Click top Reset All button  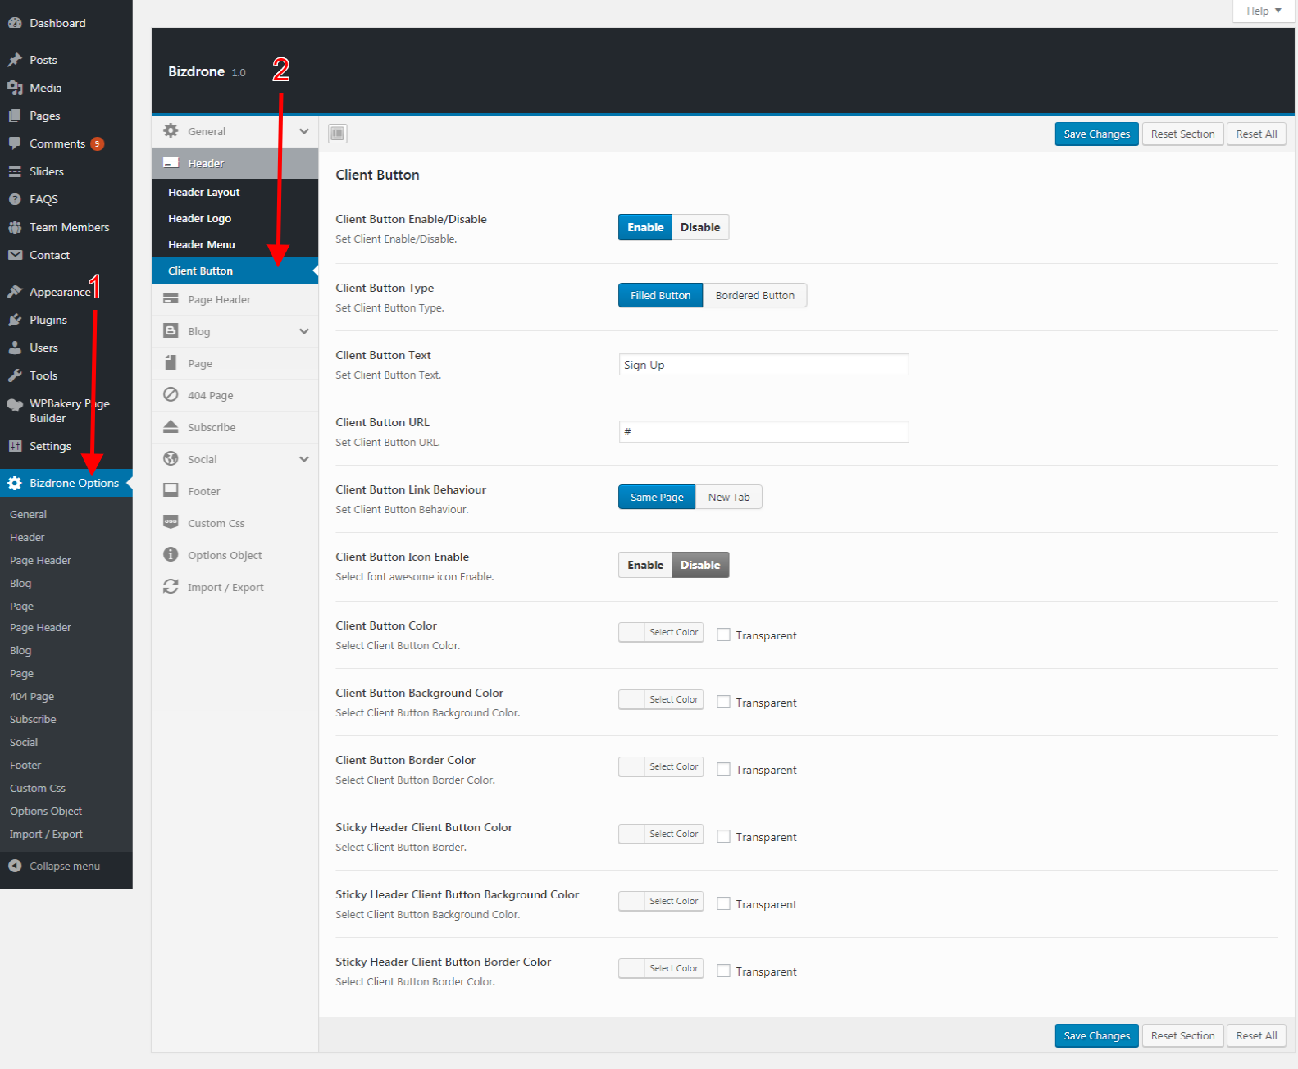point(1256,134)
